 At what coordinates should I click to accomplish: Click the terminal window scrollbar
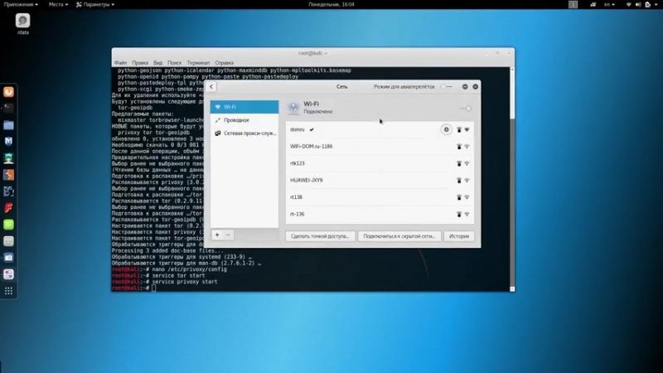tap(512, 179)
